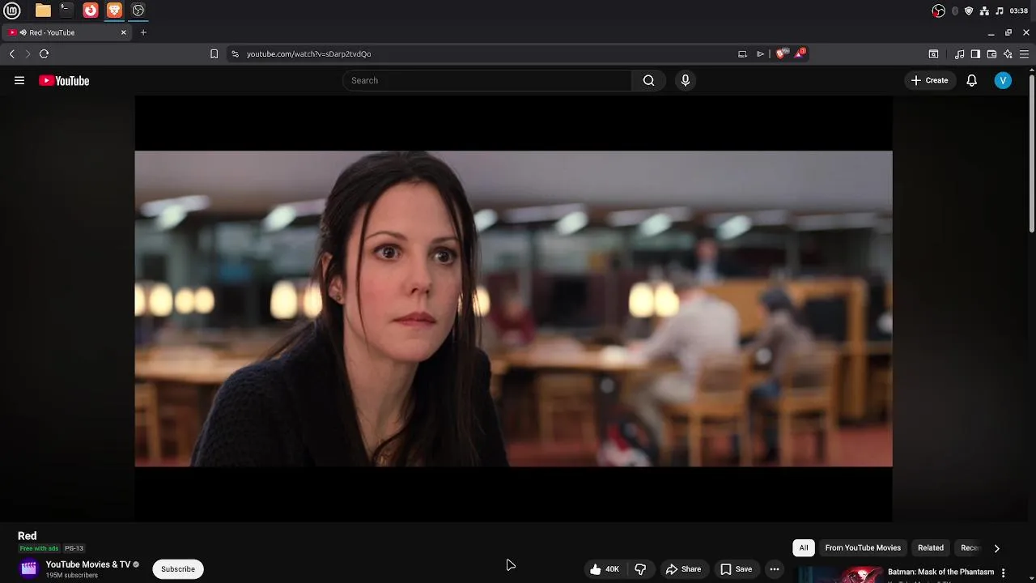The height and width of the screenshot is (583, 1036).
Task: Show more filter chips with right arrow
Action: click(996, 548)
